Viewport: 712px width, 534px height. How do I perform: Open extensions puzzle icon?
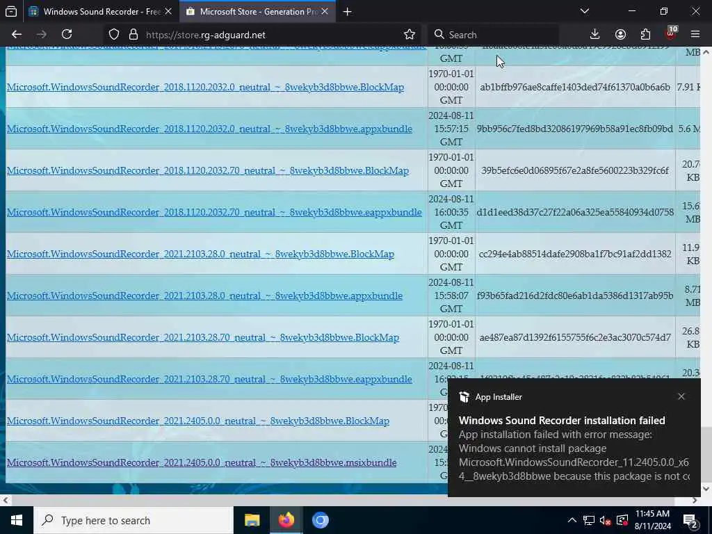tap(645, 35)
